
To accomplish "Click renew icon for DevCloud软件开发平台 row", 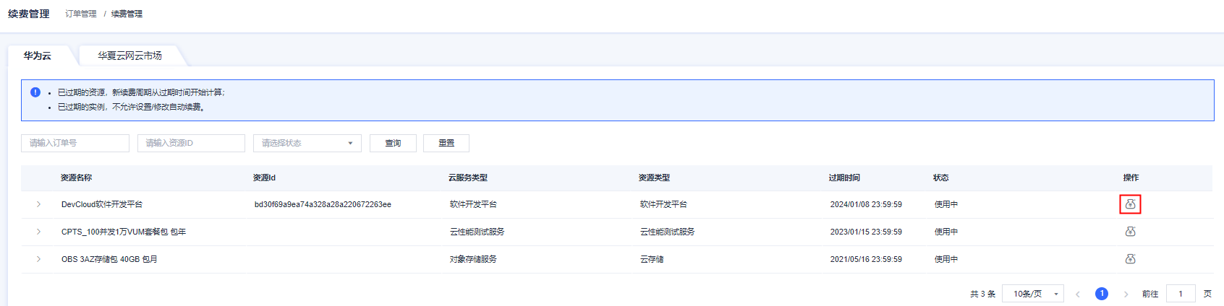I will [x=1130, y=204].
